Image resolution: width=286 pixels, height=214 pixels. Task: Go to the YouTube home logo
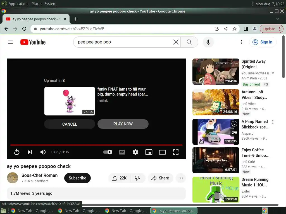33,42
